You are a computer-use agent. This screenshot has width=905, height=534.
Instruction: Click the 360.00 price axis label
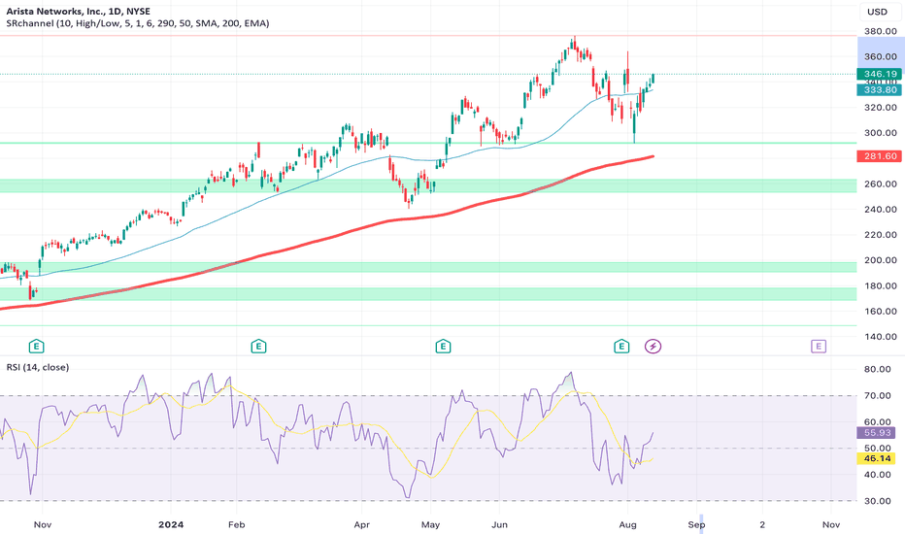click(x=880, y=56)
